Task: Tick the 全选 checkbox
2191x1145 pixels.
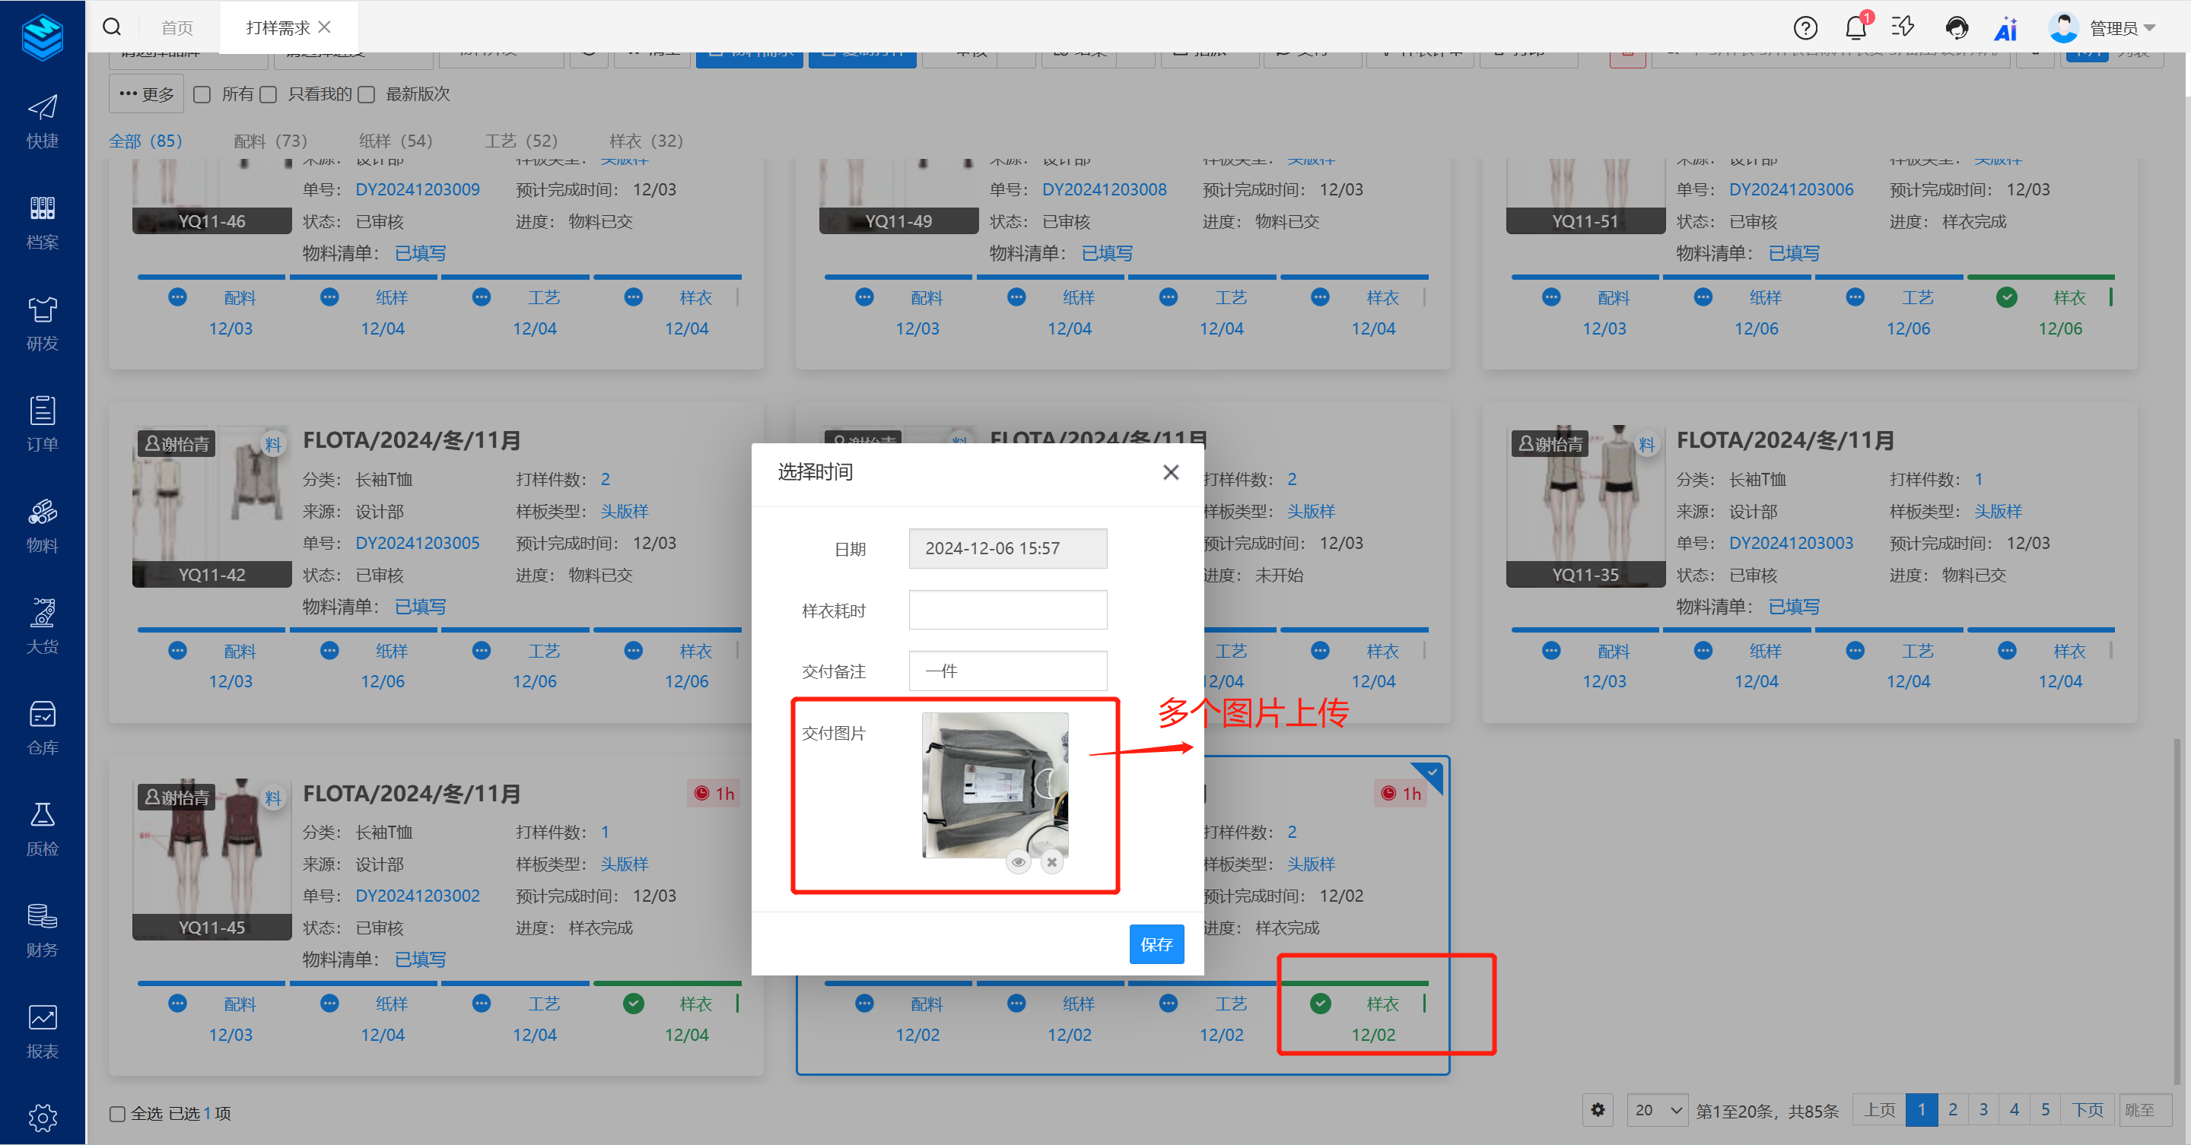Action: pos(117,1113)
